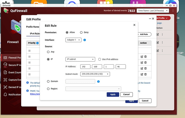Click the first IP octet field 192
The height and width of the screenshot is (118, 185).
click(85, 67)
